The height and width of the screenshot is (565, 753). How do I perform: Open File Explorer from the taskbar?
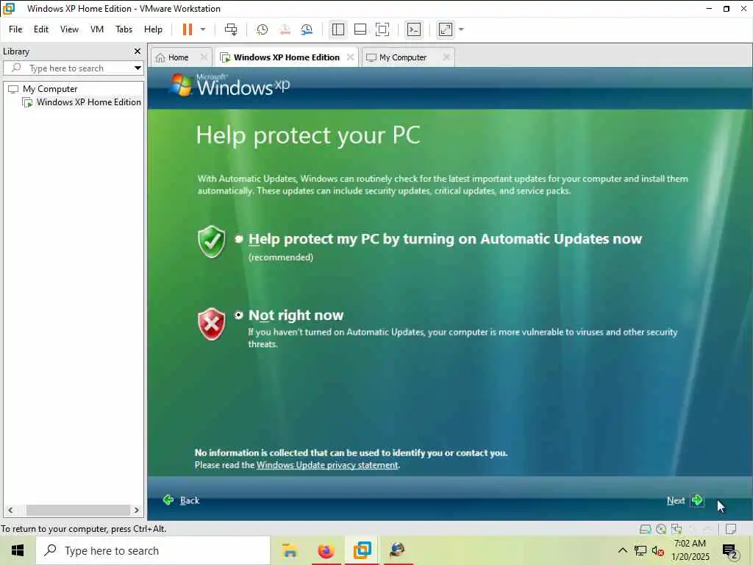click(x=290, y=550)
